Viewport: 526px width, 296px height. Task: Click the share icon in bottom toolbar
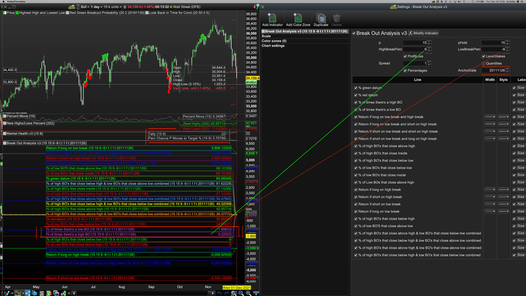[x=28, y=293]
